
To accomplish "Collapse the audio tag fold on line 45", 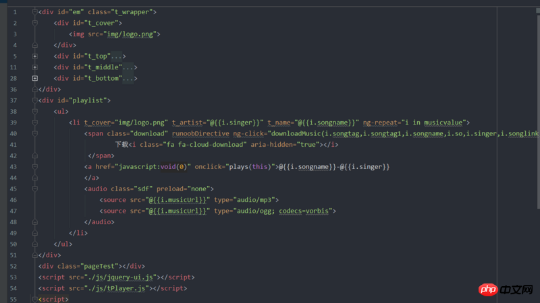I will (x=35, y=189).
